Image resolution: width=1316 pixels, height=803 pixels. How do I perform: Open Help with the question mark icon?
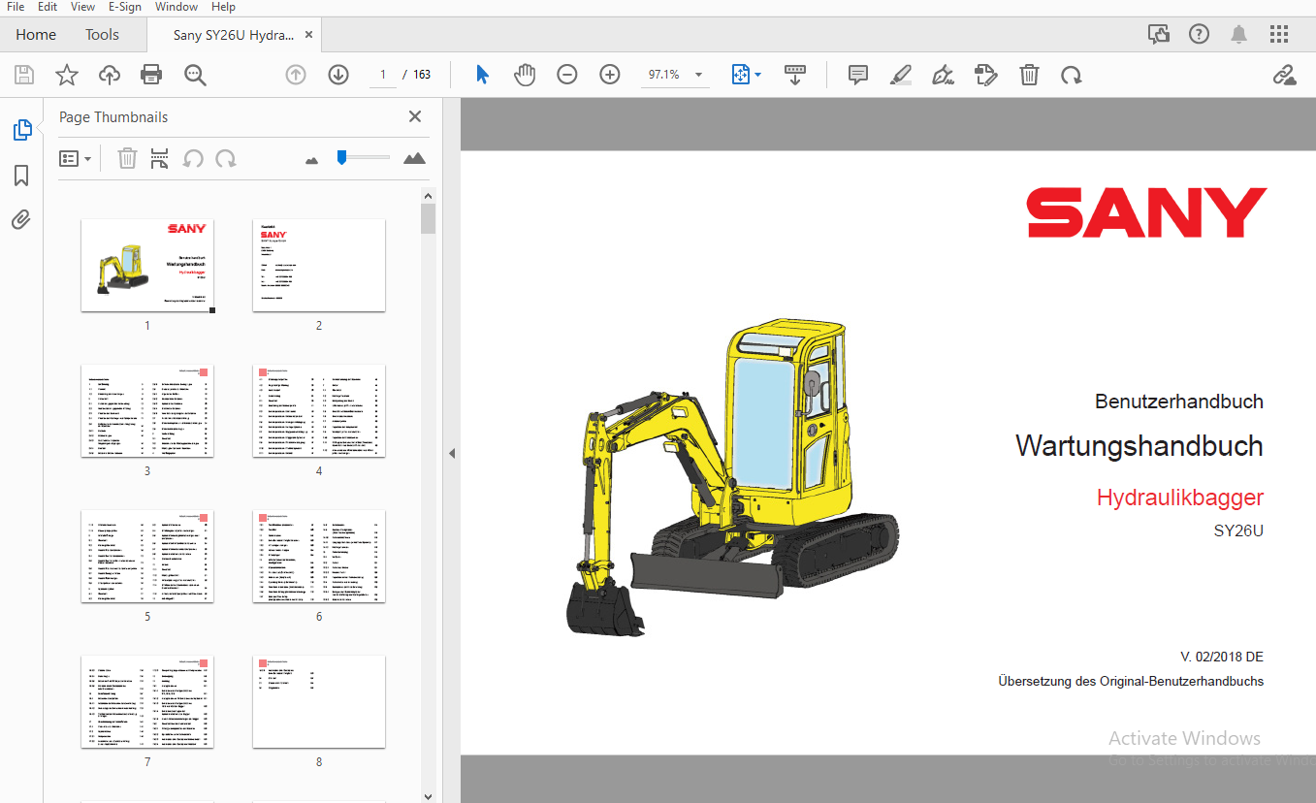tap(1199, 35)
